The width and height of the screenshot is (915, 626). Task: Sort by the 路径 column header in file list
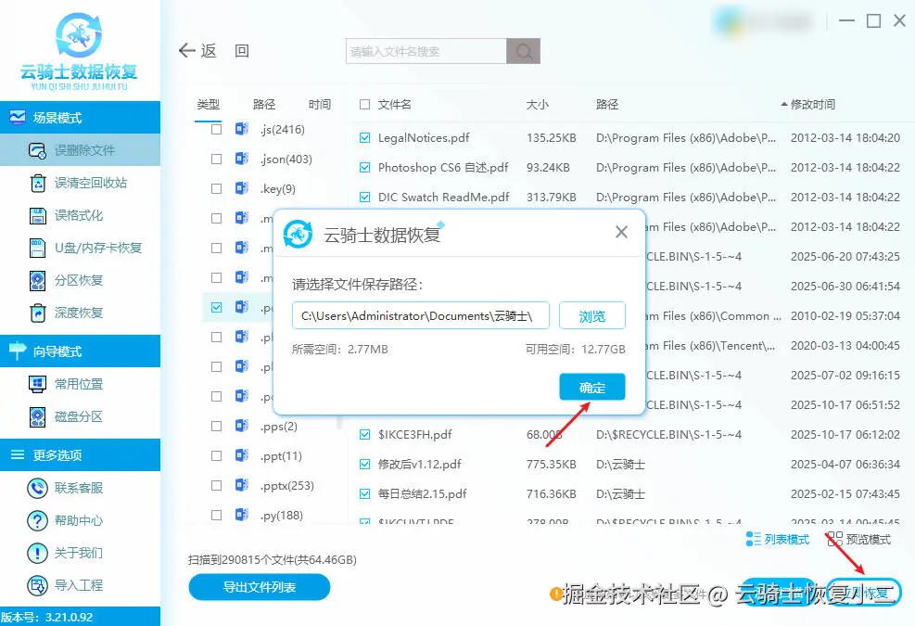[x=607, y=105]
